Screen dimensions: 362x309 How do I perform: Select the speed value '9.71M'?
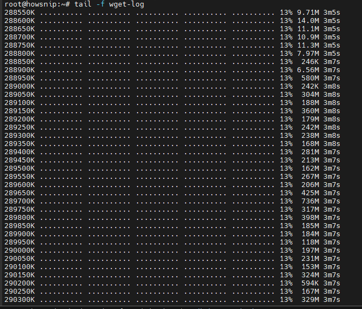pos(308,13)
